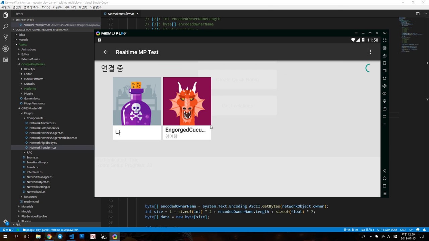This screenshot has height=241, width=429.
Task: Open MEmu settings gear icon
Action: 384,78
